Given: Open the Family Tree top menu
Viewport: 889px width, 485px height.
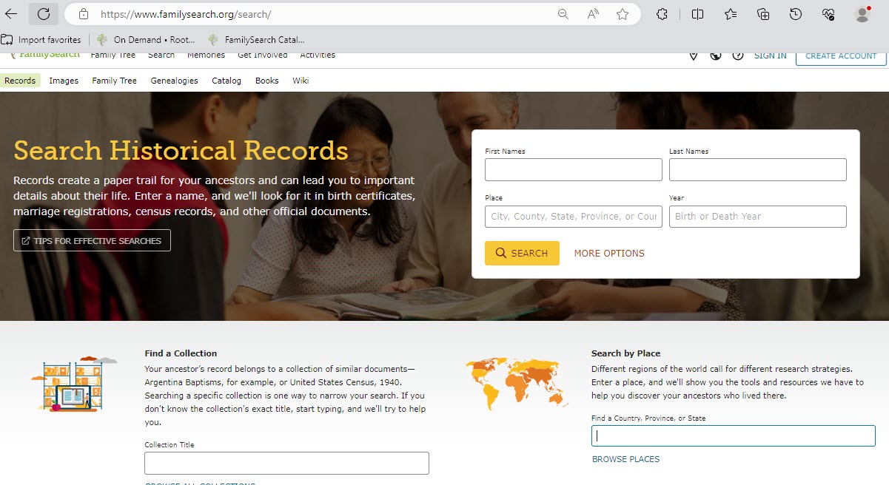Looking at the screenshot, I should [113, 55].
